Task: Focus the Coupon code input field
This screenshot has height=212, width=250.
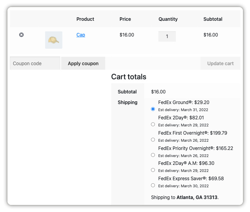Action: pyautogui.click(x=35, y=63)
